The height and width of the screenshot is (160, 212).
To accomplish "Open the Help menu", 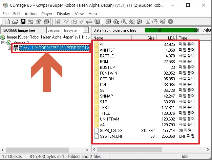I will pos(92,14).
